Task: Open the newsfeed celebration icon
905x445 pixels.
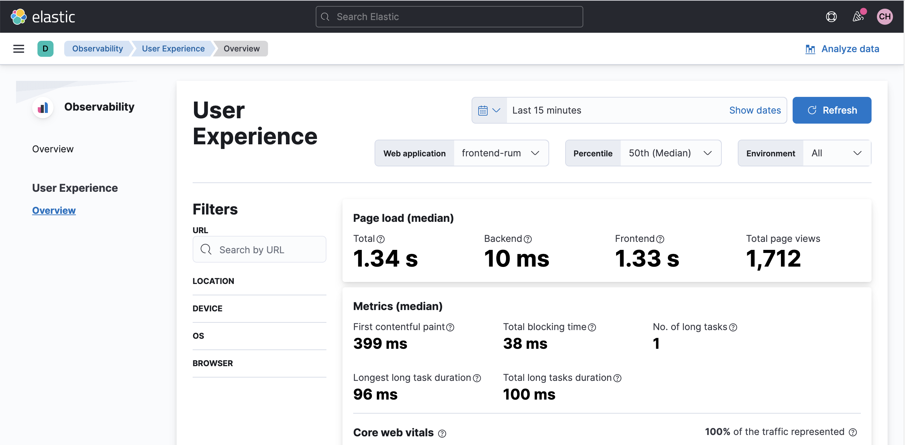Action: coord(858,16)
